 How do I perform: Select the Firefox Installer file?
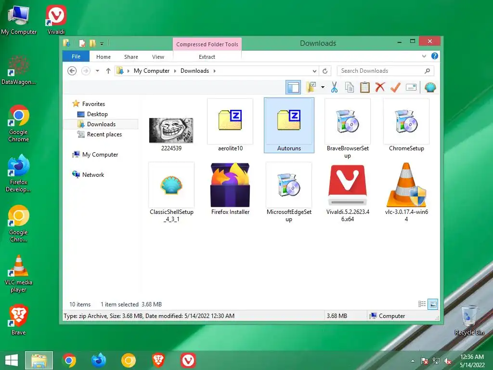click(x=230, y=189)
